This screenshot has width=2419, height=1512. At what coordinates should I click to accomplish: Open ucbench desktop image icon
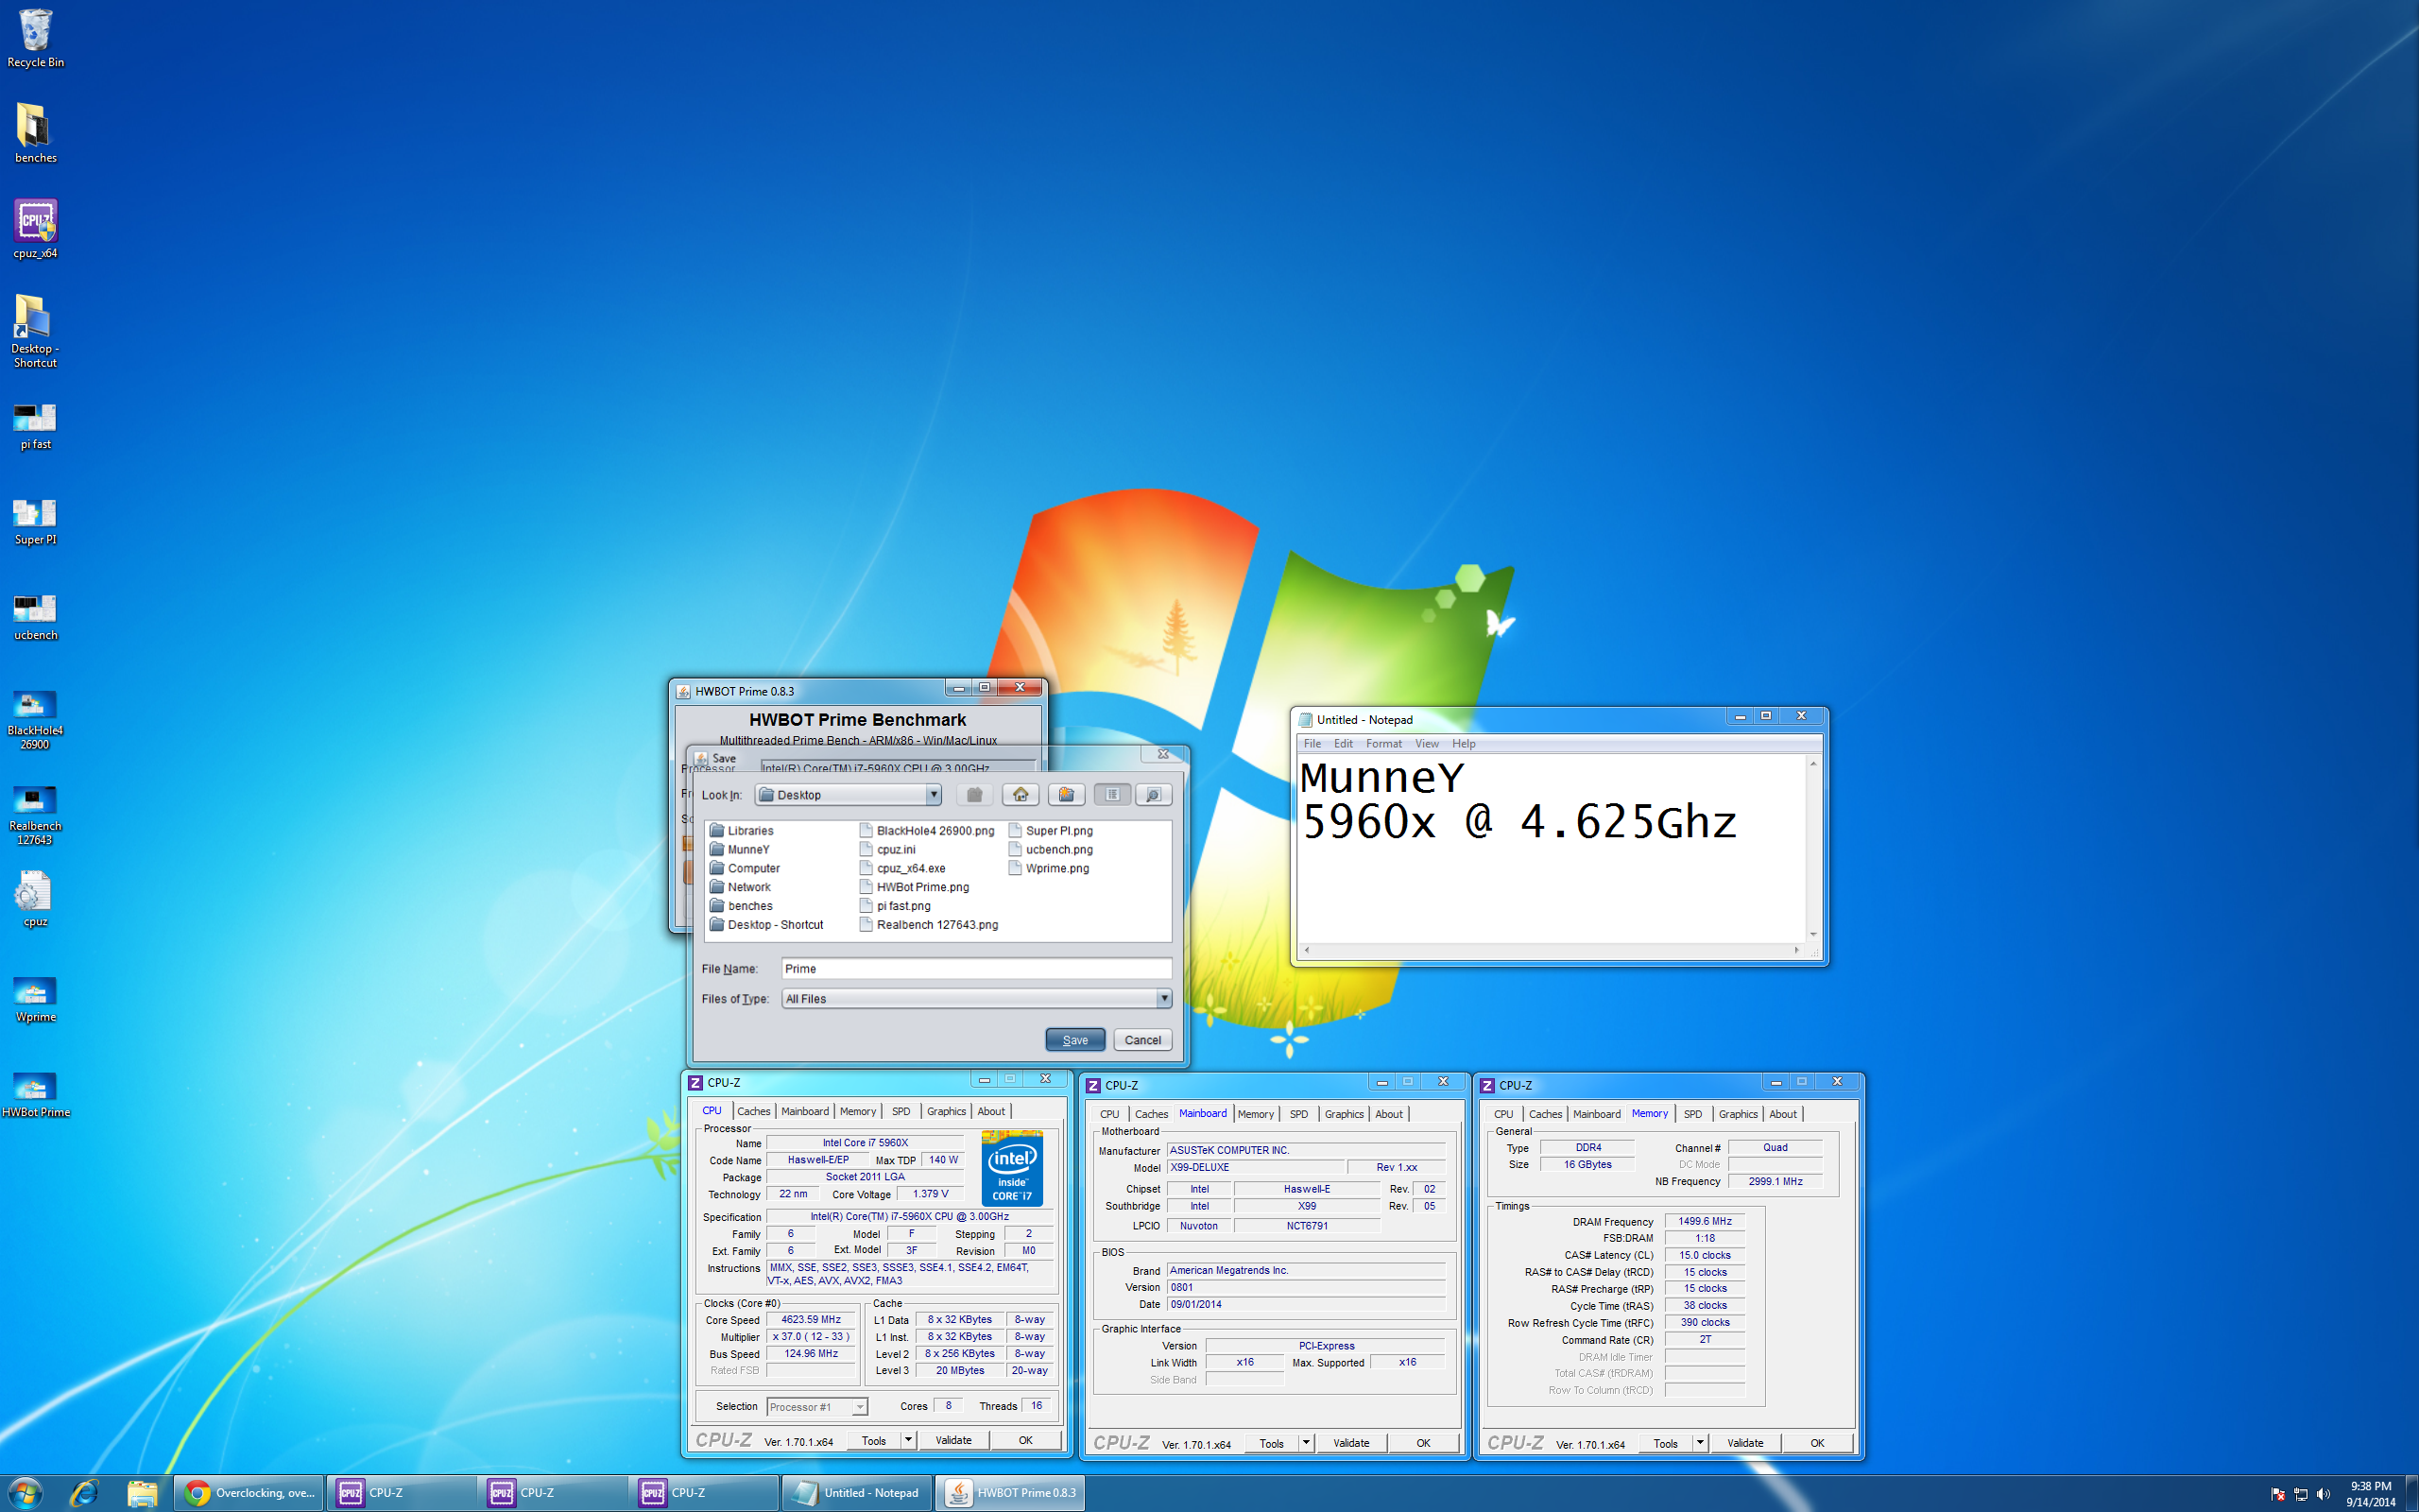[35, 618]
